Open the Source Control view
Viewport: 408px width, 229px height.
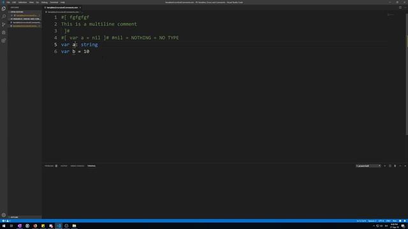[4, 24]
